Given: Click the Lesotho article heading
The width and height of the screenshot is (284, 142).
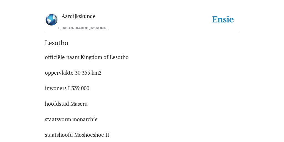Looking at the screenshot, I should point(57,43).
